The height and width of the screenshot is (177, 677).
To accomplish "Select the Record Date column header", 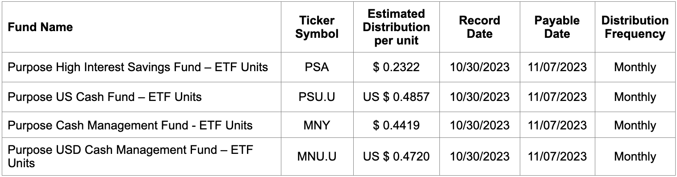I will (480, 27).
